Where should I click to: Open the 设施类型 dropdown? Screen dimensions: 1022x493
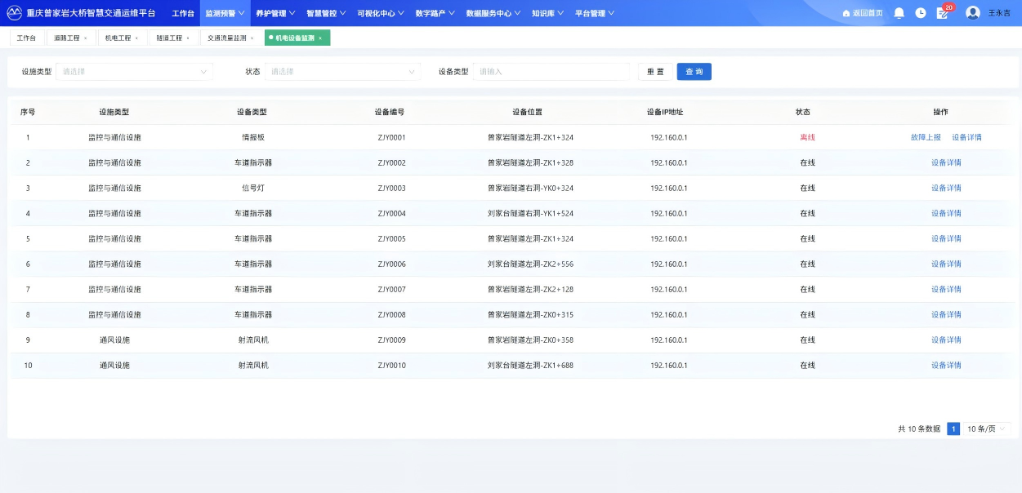click(x=134, y=72)
